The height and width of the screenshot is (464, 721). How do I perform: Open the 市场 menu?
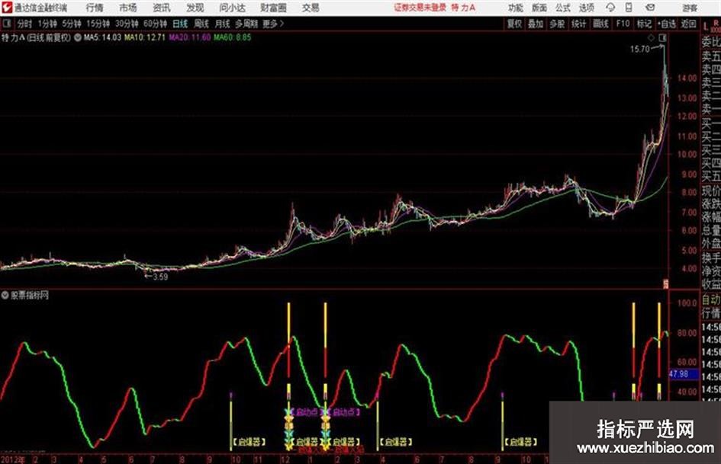[128, 8]
